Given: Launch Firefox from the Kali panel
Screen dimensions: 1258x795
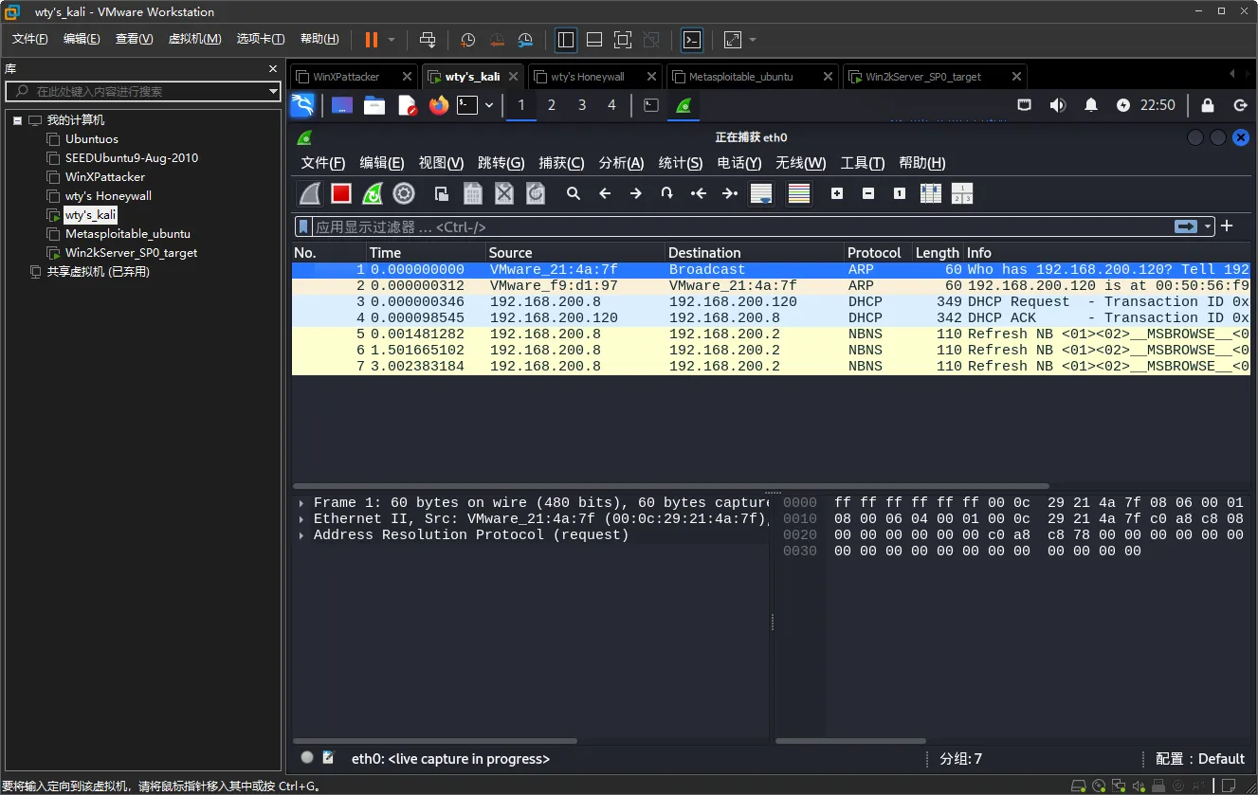Looking at the screenshot, I should point(438,105).
